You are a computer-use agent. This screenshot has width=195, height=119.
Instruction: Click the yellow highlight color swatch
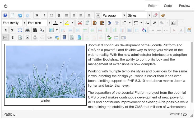tap(67, 23)
